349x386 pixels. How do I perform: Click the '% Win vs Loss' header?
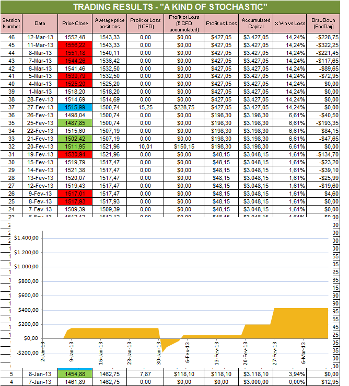(x=290, y=24)
